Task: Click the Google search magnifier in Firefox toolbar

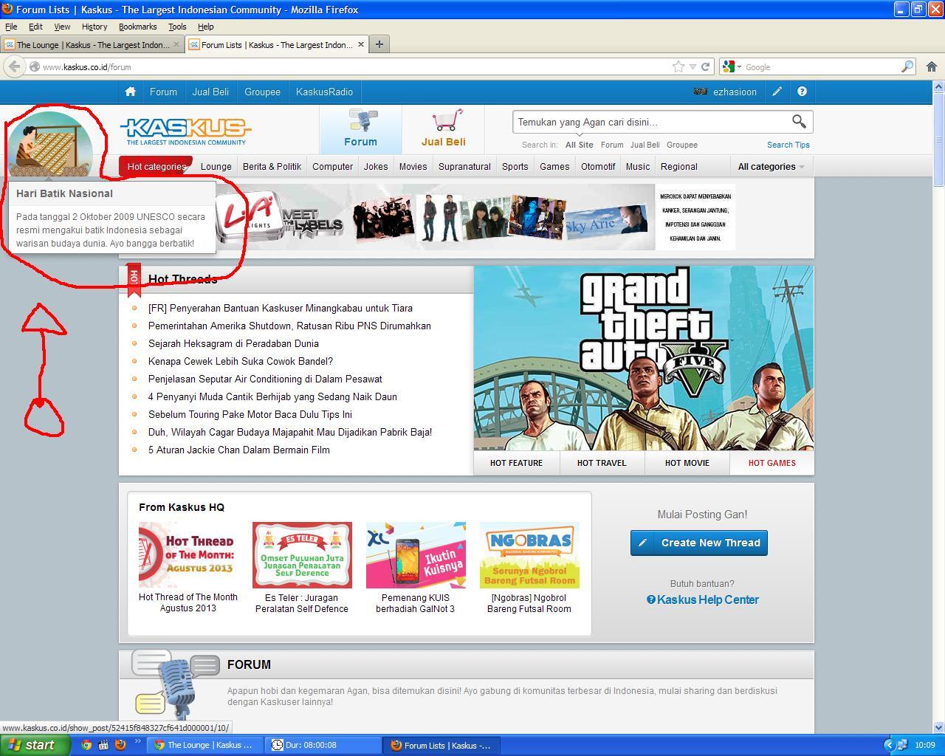Action: pos(907,66)
